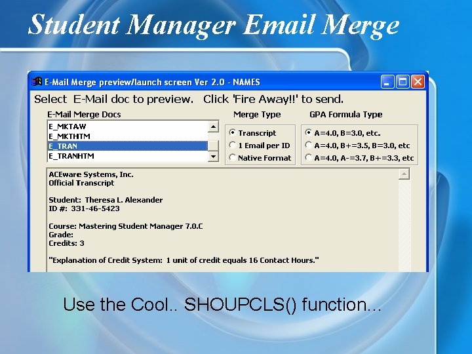Viewport: 472px width, 354px height.
Task: Click the 'Official Transcript' line in preview
Action: point(81,183)
